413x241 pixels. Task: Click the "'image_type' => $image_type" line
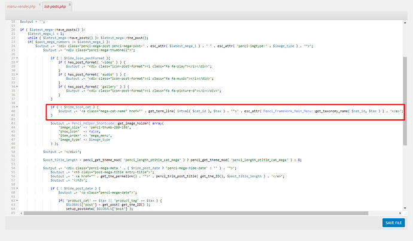84,140
